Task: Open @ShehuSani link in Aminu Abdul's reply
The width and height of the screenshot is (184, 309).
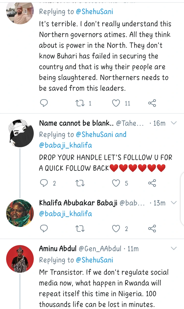Action: (x=95, y=260)
